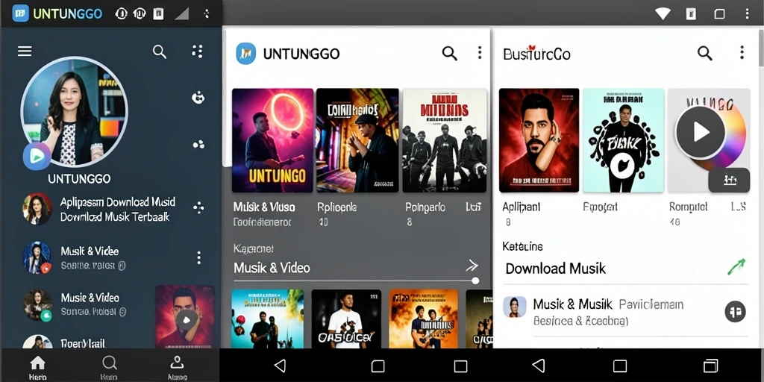The image size is (764, 382).
Task: Click the Download Musik heading
Action: click(555, 268)
